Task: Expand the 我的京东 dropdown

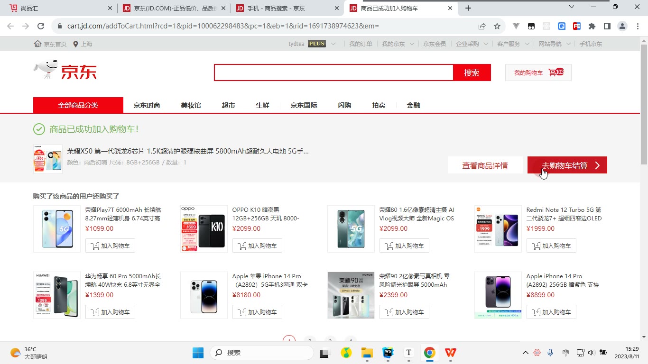Action: click(x=412, y=44)
